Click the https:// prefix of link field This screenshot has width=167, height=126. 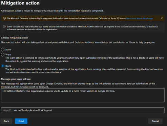pyautogui.click(x=7, y=110)
